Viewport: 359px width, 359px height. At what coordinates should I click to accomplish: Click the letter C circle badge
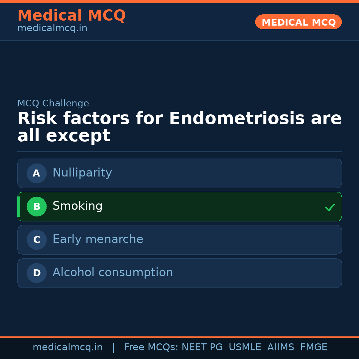(x=37, y=240)
